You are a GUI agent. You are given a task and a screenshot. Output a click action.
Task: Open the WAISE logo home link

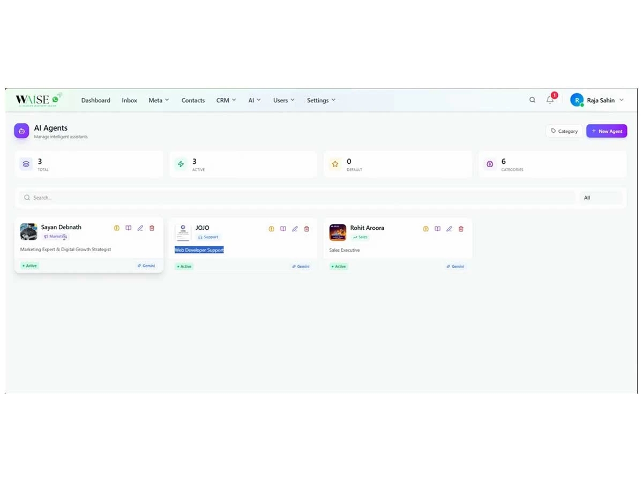pyautogui.click(x=39, y=99)
